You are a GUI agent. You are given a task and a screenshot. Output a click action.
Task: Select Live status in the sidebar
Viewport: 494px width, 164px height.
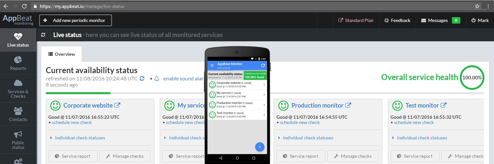click(18, 40)
